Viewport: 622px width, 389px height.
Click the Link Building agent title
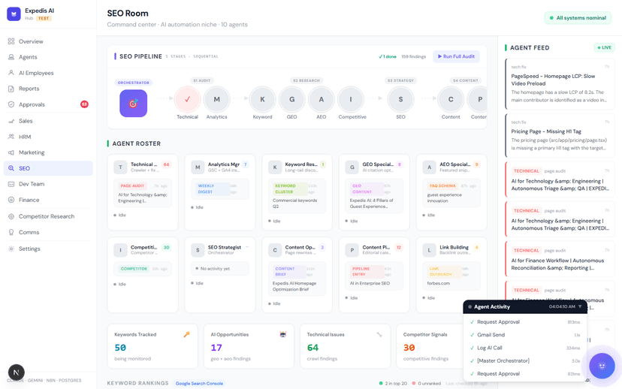pos(454,247)
